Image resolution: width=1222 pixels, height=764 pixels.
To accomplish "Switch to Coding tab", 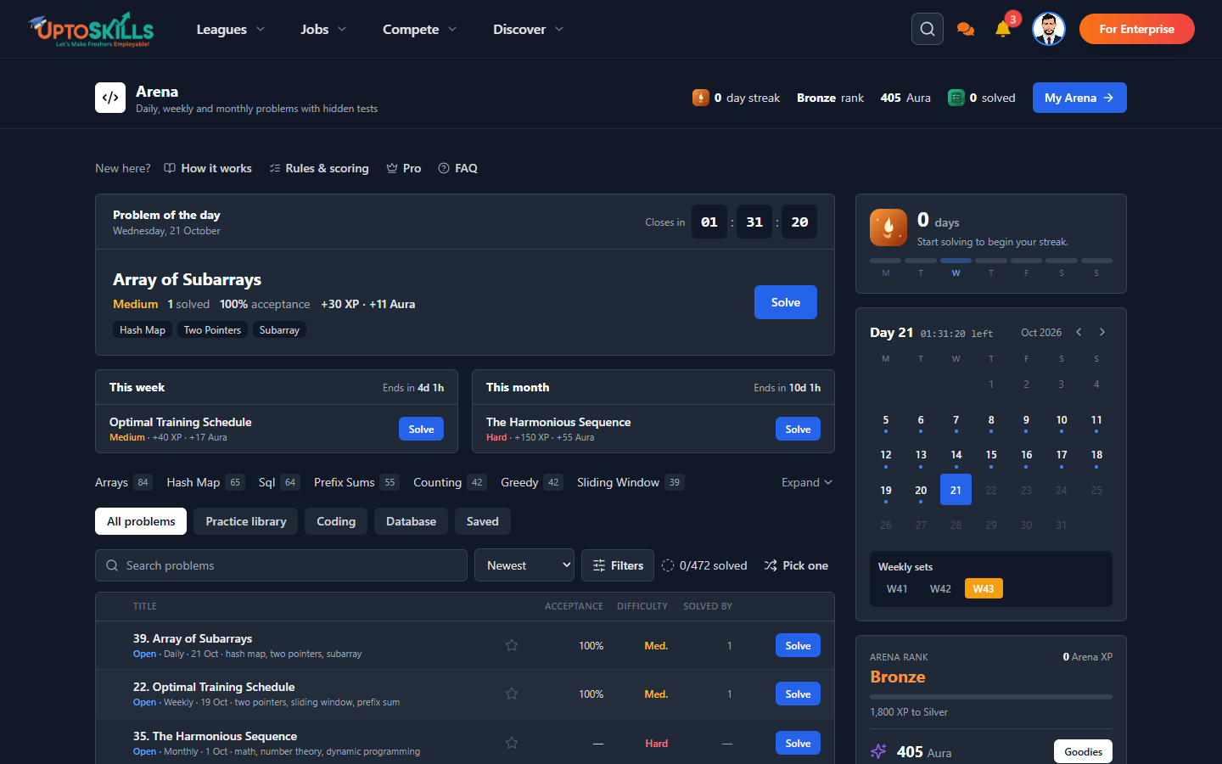I will tap(336, 521).
